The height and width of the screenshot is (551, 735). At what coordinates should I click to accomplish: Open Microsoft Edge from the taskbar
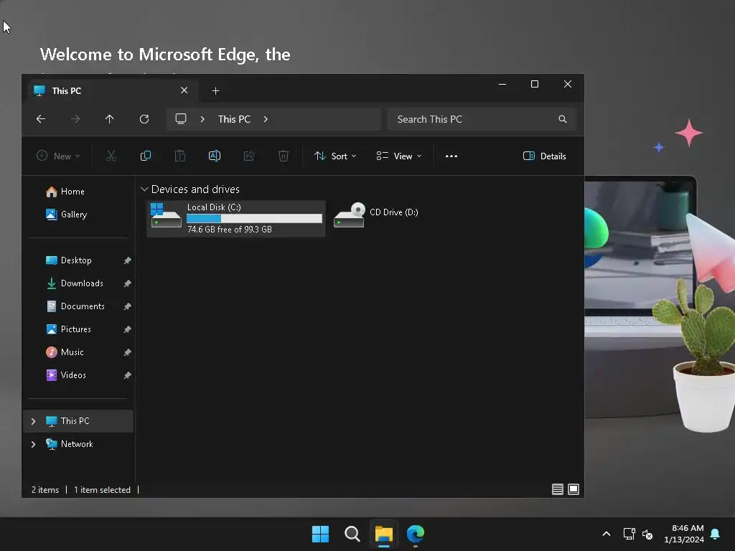coord(416,534)
